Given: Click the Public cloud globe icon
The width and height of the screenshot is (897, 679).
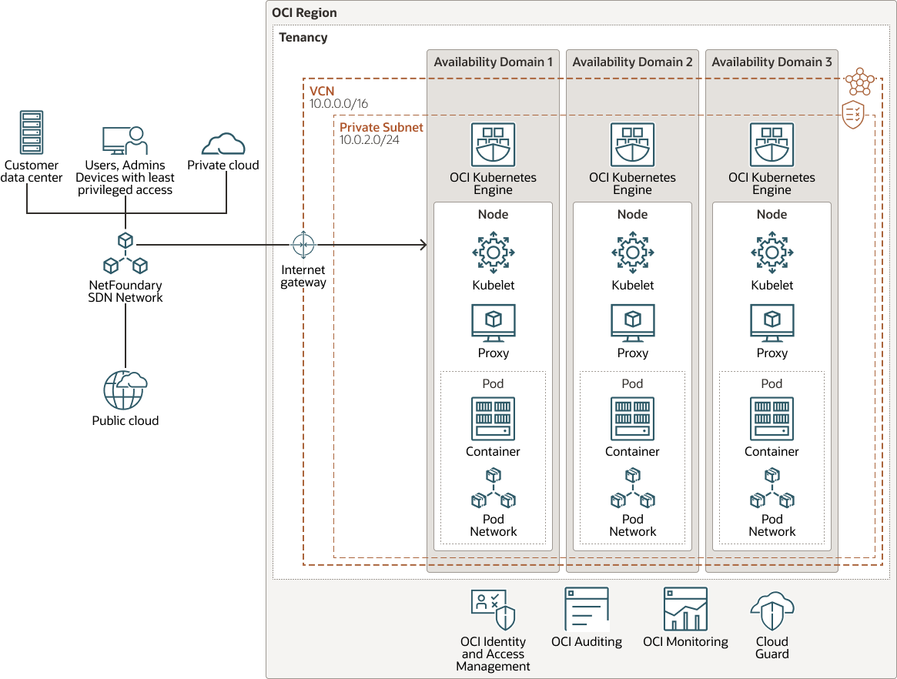Looking at the screenshot, I should [x=126, y=390].
